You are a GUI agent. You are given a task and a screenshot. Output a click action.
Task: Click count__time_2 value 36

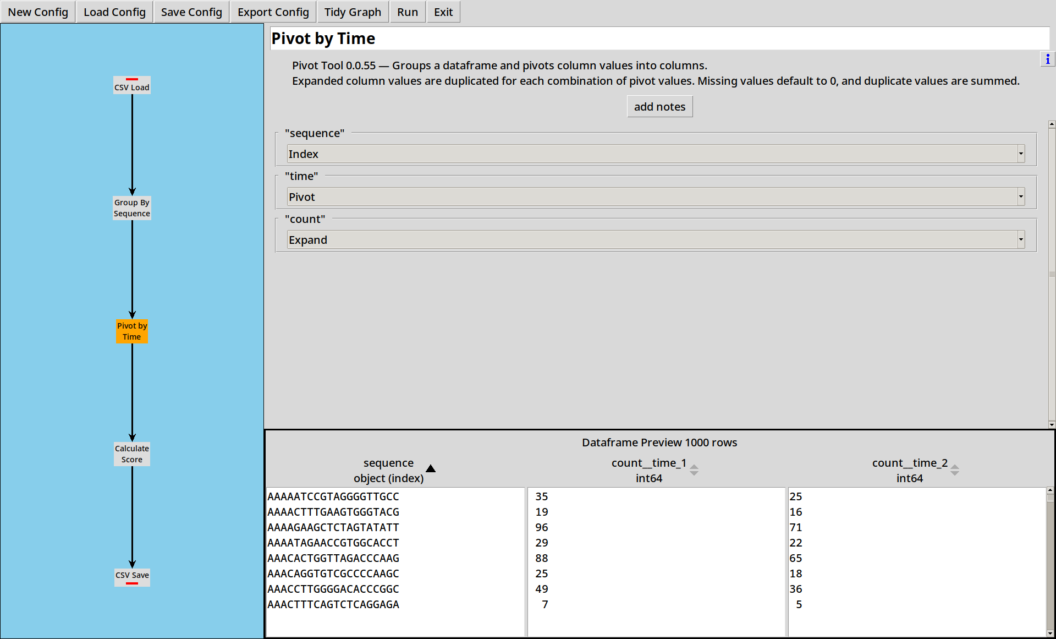796,589
